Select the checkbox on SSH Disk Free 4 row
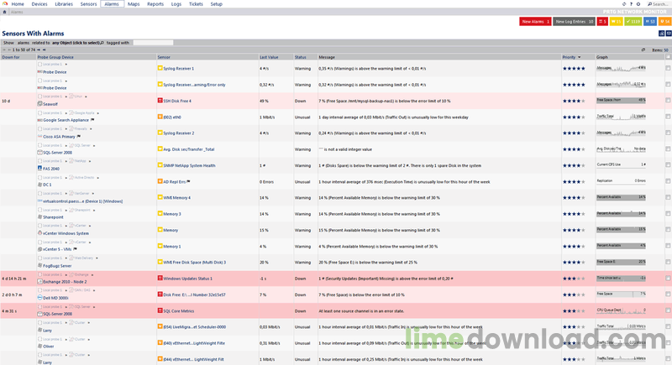Viewport: 672px width, 365px height. tap(668, 100)
